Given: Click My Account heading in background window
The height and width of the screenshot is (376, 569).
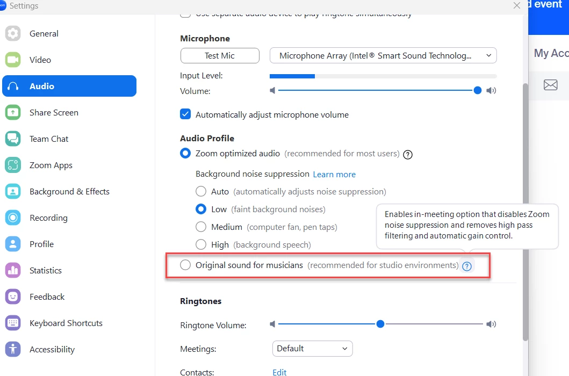Looking at the screenshot, I should [551, 53].
